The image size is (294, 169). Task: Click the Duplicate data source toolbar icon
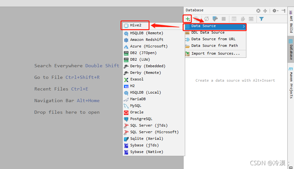(x=196, y=19)
